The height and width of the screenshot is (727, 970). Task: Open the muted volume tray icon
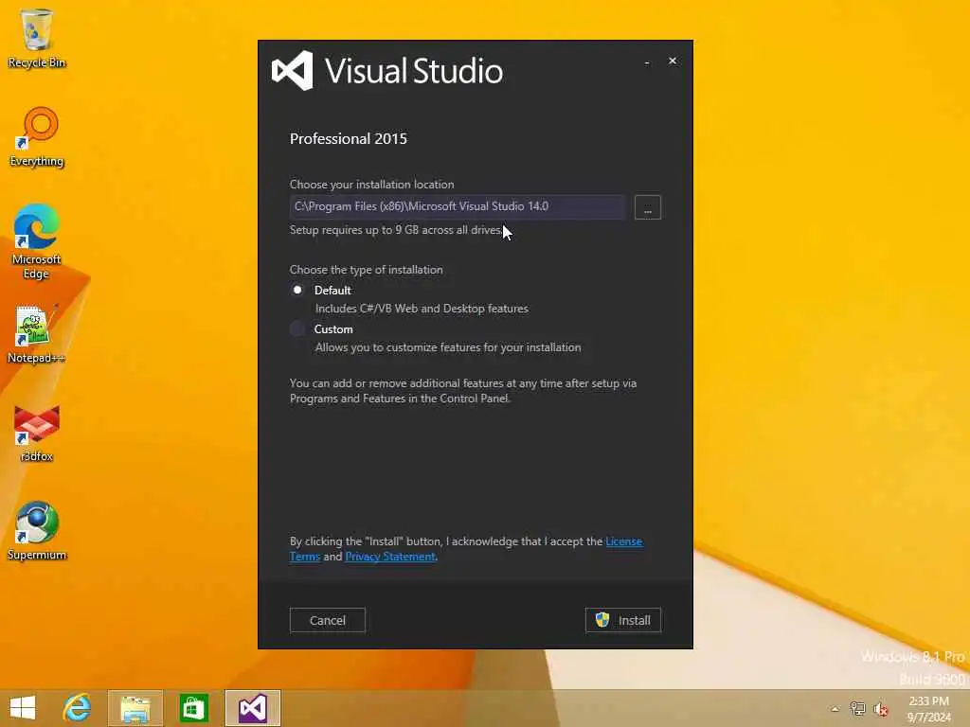coord(881,709)
